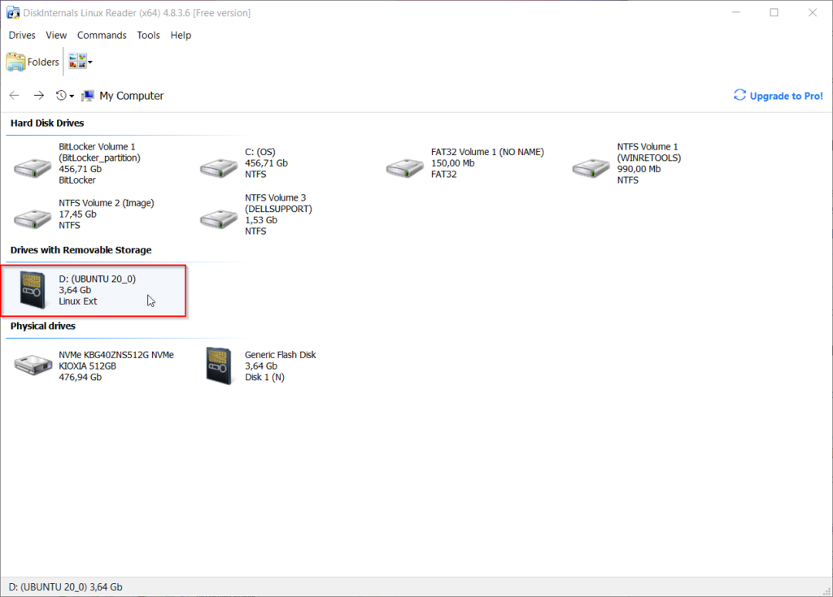Select the Generic Flash Disk icon
Image resolution: width=833 pixels, height=597 pixels.
218,365
